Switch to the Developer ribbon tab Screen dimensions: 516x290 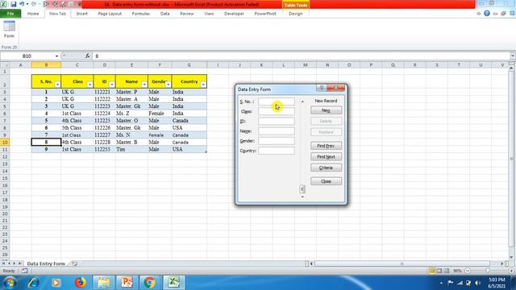(x=234, y=14)
